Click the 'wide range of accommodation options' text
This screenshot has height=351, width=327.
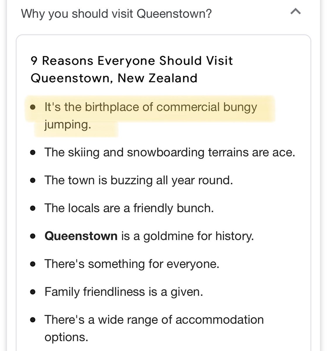(x=154, y=319)
